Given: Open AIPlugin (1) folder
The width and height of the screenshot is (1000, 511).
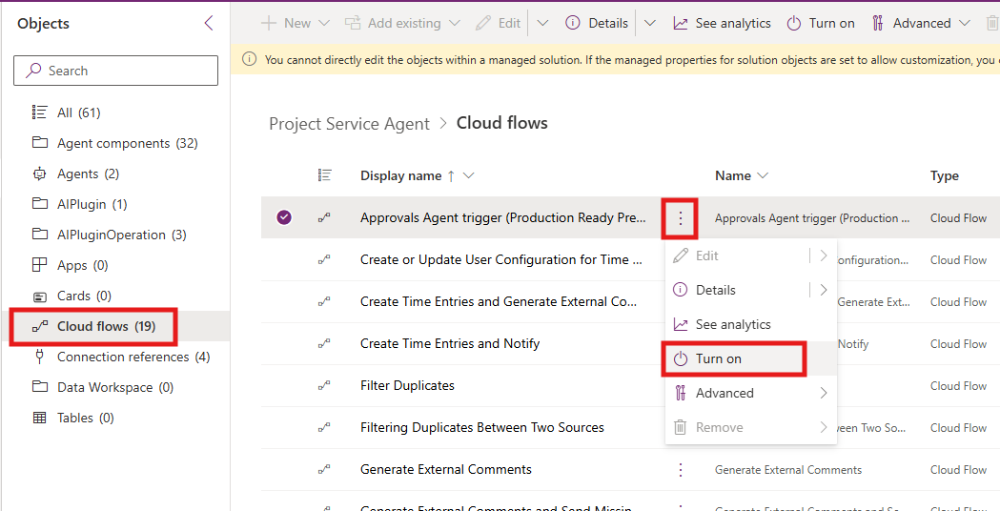Looking at the screenshot, I should click(x=92, y=205).
